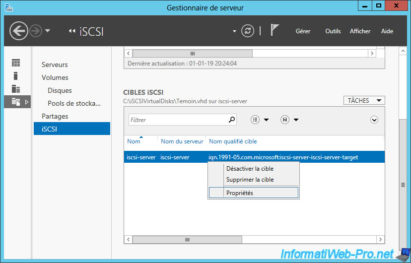Choose Supprimer la cible from context menu
This screenshot has height=263, width=411.
(250, 180)
